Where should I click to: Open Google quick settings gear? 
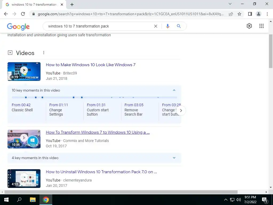249,26
